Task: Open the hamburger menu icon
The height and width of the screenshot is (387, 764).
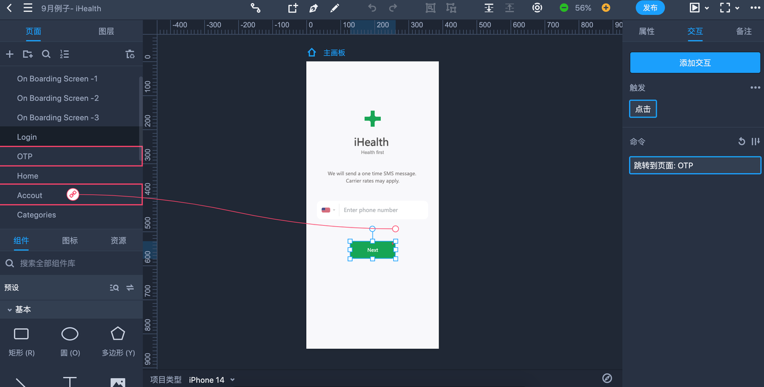Action: 28,8
